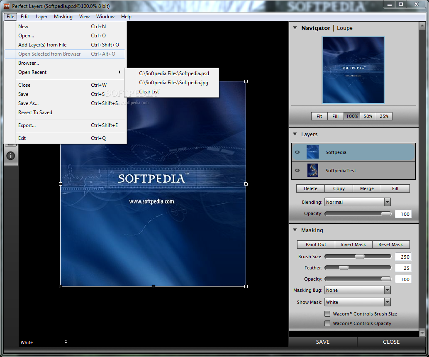The image size is (429, 357).
Task: Open recent file Softpedia.jpg
Action: point(171,83)
